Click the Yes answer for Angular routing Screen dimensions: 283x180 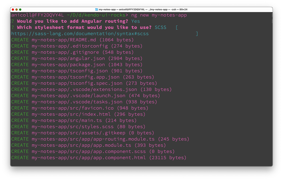click(135, 21)
